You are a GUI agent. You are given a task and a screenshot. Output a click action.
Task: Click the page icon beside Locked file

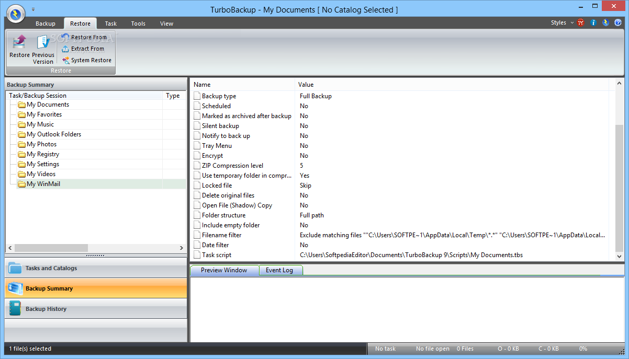pyautogui.click(x=197, y=186)
